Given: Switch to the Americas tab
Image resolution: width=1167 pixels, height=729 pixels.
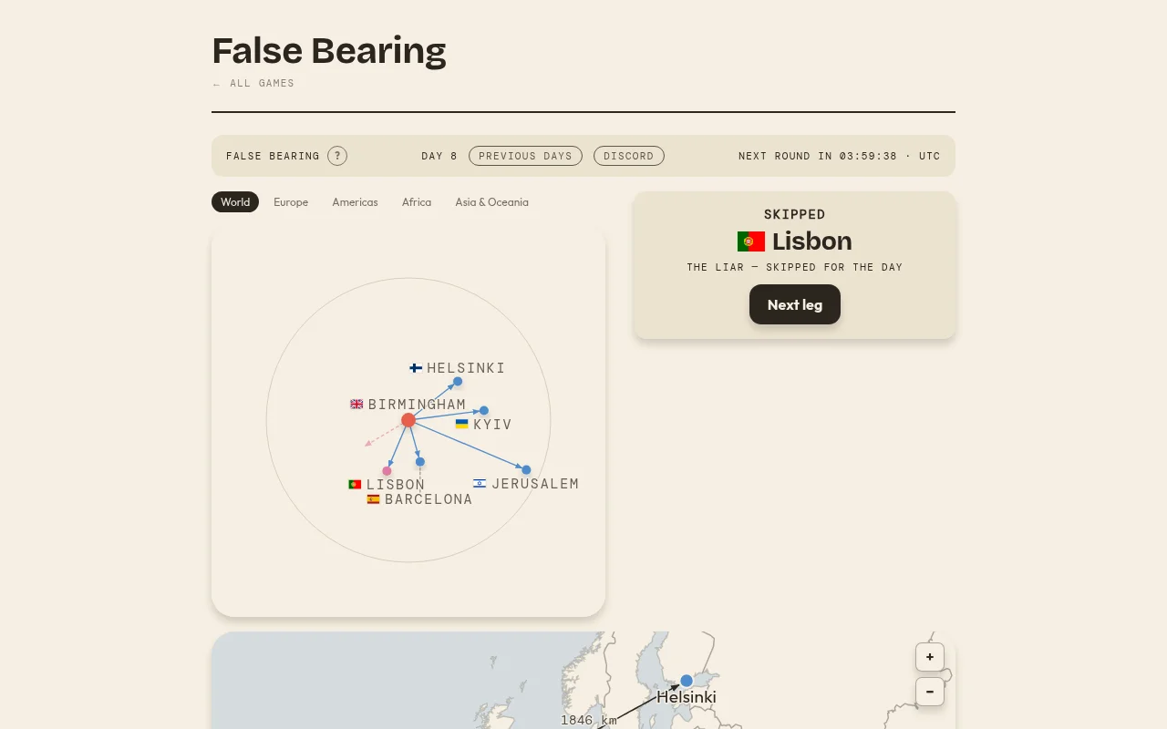Looking at the screenshot, I should coord(355,202).
